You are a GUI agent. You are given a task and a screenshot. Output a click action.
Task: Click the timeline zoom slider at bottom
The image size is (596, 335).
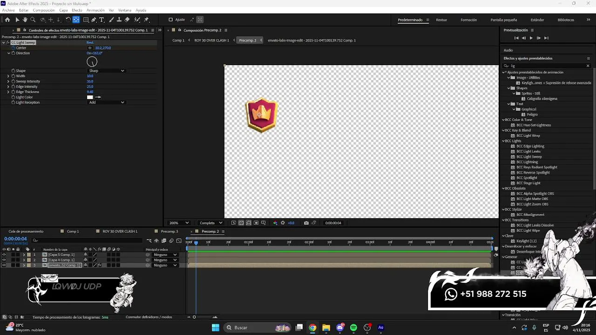click(x=194, y=317)
